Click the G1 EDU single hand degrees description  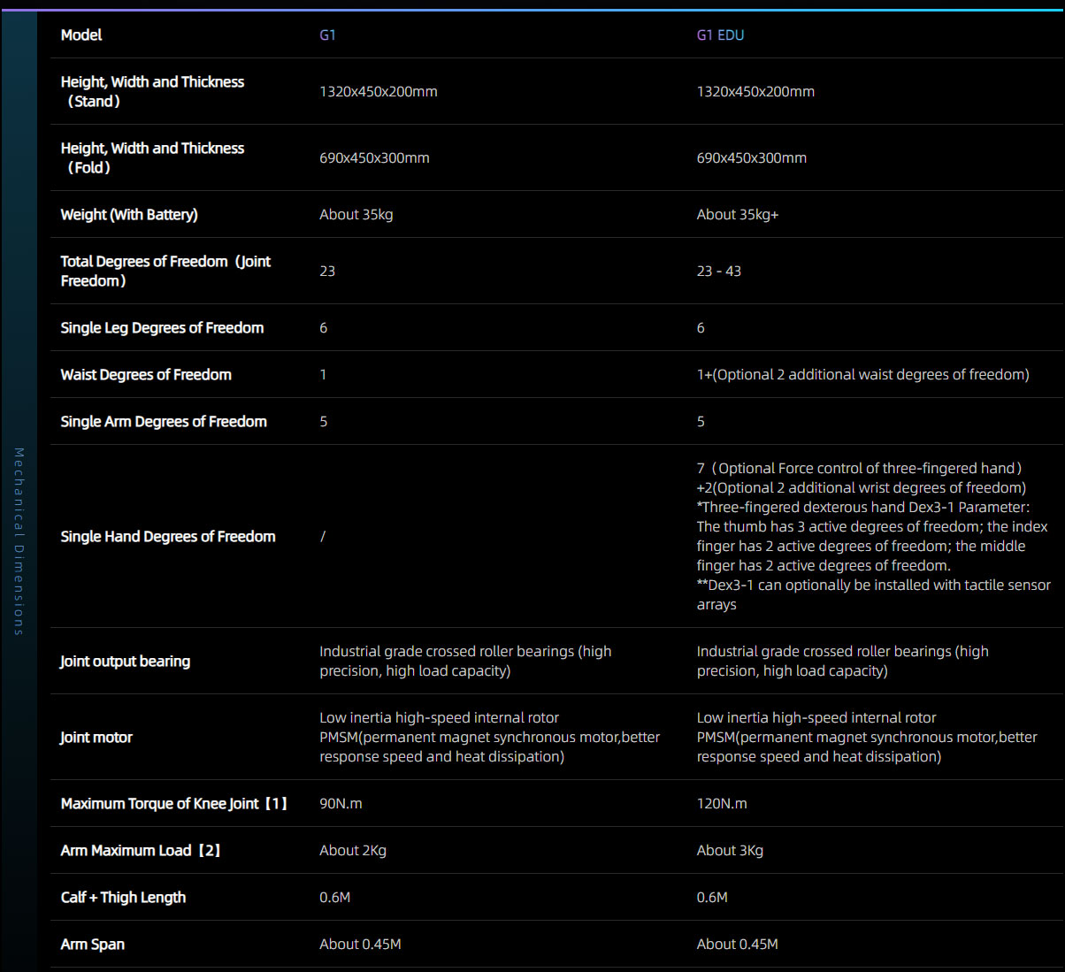[874, 536]
